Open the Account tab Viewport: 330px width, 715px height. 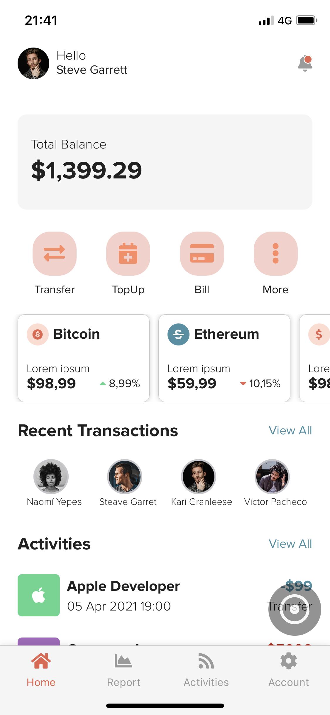289,670
